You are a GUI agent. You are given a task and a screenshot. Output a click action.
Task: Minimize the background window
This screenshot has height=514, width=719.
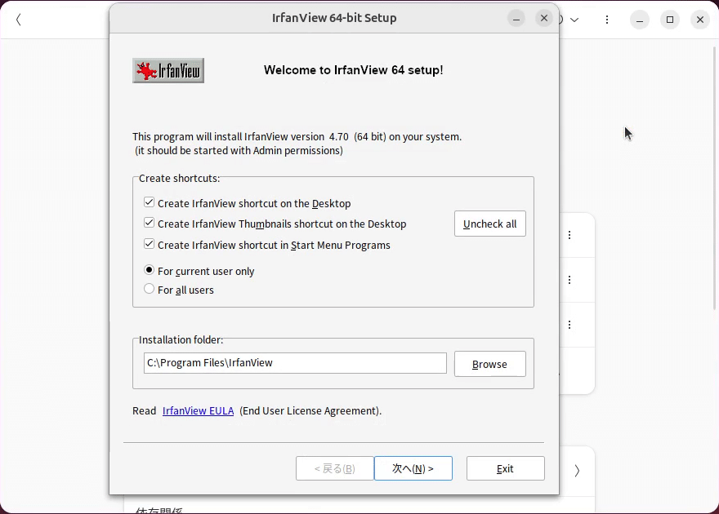point(640,20)
